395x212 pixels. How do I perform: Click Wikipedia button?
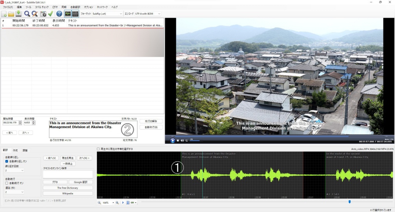pos(68,193)
